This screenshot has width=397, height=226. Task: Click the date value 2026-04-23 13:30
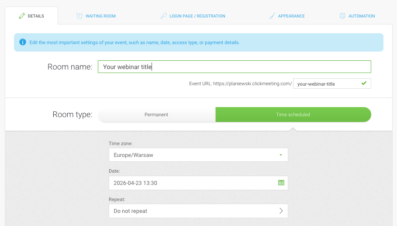(x=135, y=183)
